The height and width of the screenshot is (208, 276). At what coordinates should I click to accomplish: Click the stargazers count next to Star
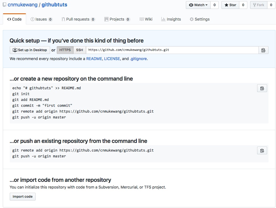(243, 5)
